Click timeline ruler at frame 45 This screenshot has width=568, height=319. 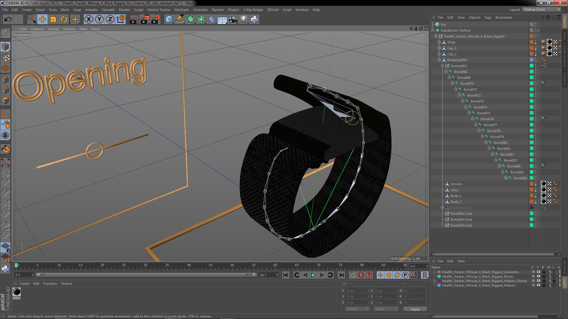(210, 265)
